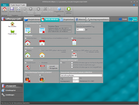This screenshot has width=139, height=105.
Task: Click the Auswahl Windgebiete button
Action: tap(53, 67)
